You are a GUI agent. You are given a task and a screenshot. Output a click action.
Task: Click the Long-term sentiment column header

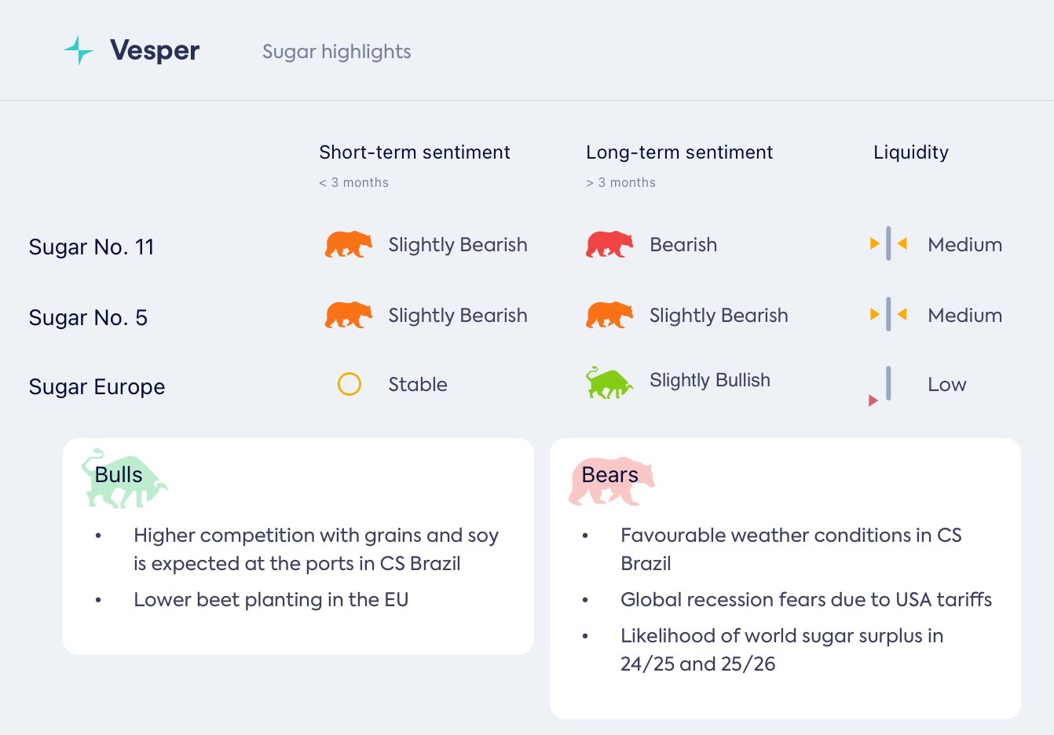click(x=679, y=152)
